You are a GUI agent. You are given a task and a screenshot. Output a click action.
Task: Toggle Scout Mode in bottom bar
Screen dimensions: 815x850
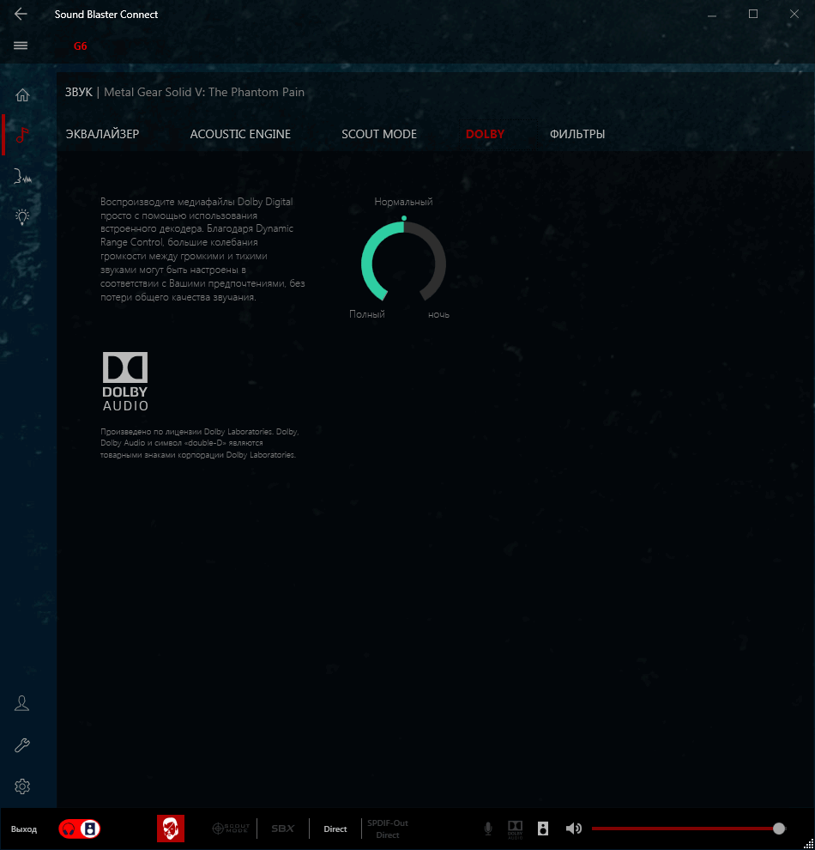[x=231, y=829]
